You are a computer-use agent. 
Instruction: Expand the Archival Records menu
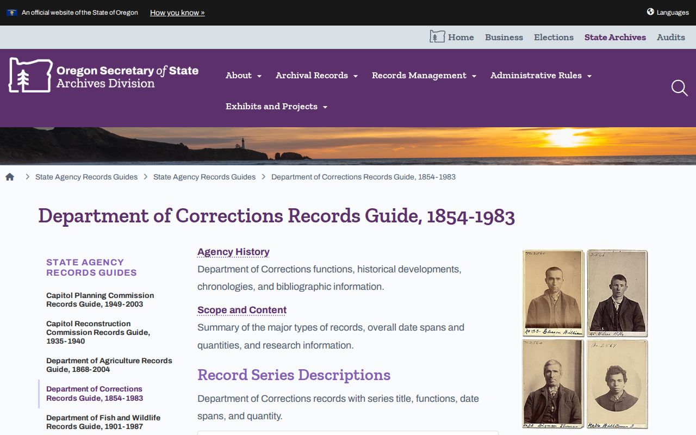tap(316, 76)
